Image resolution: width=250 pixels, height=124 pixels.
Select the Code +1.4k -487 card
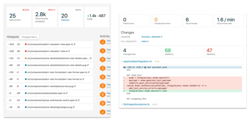point(97,17)
